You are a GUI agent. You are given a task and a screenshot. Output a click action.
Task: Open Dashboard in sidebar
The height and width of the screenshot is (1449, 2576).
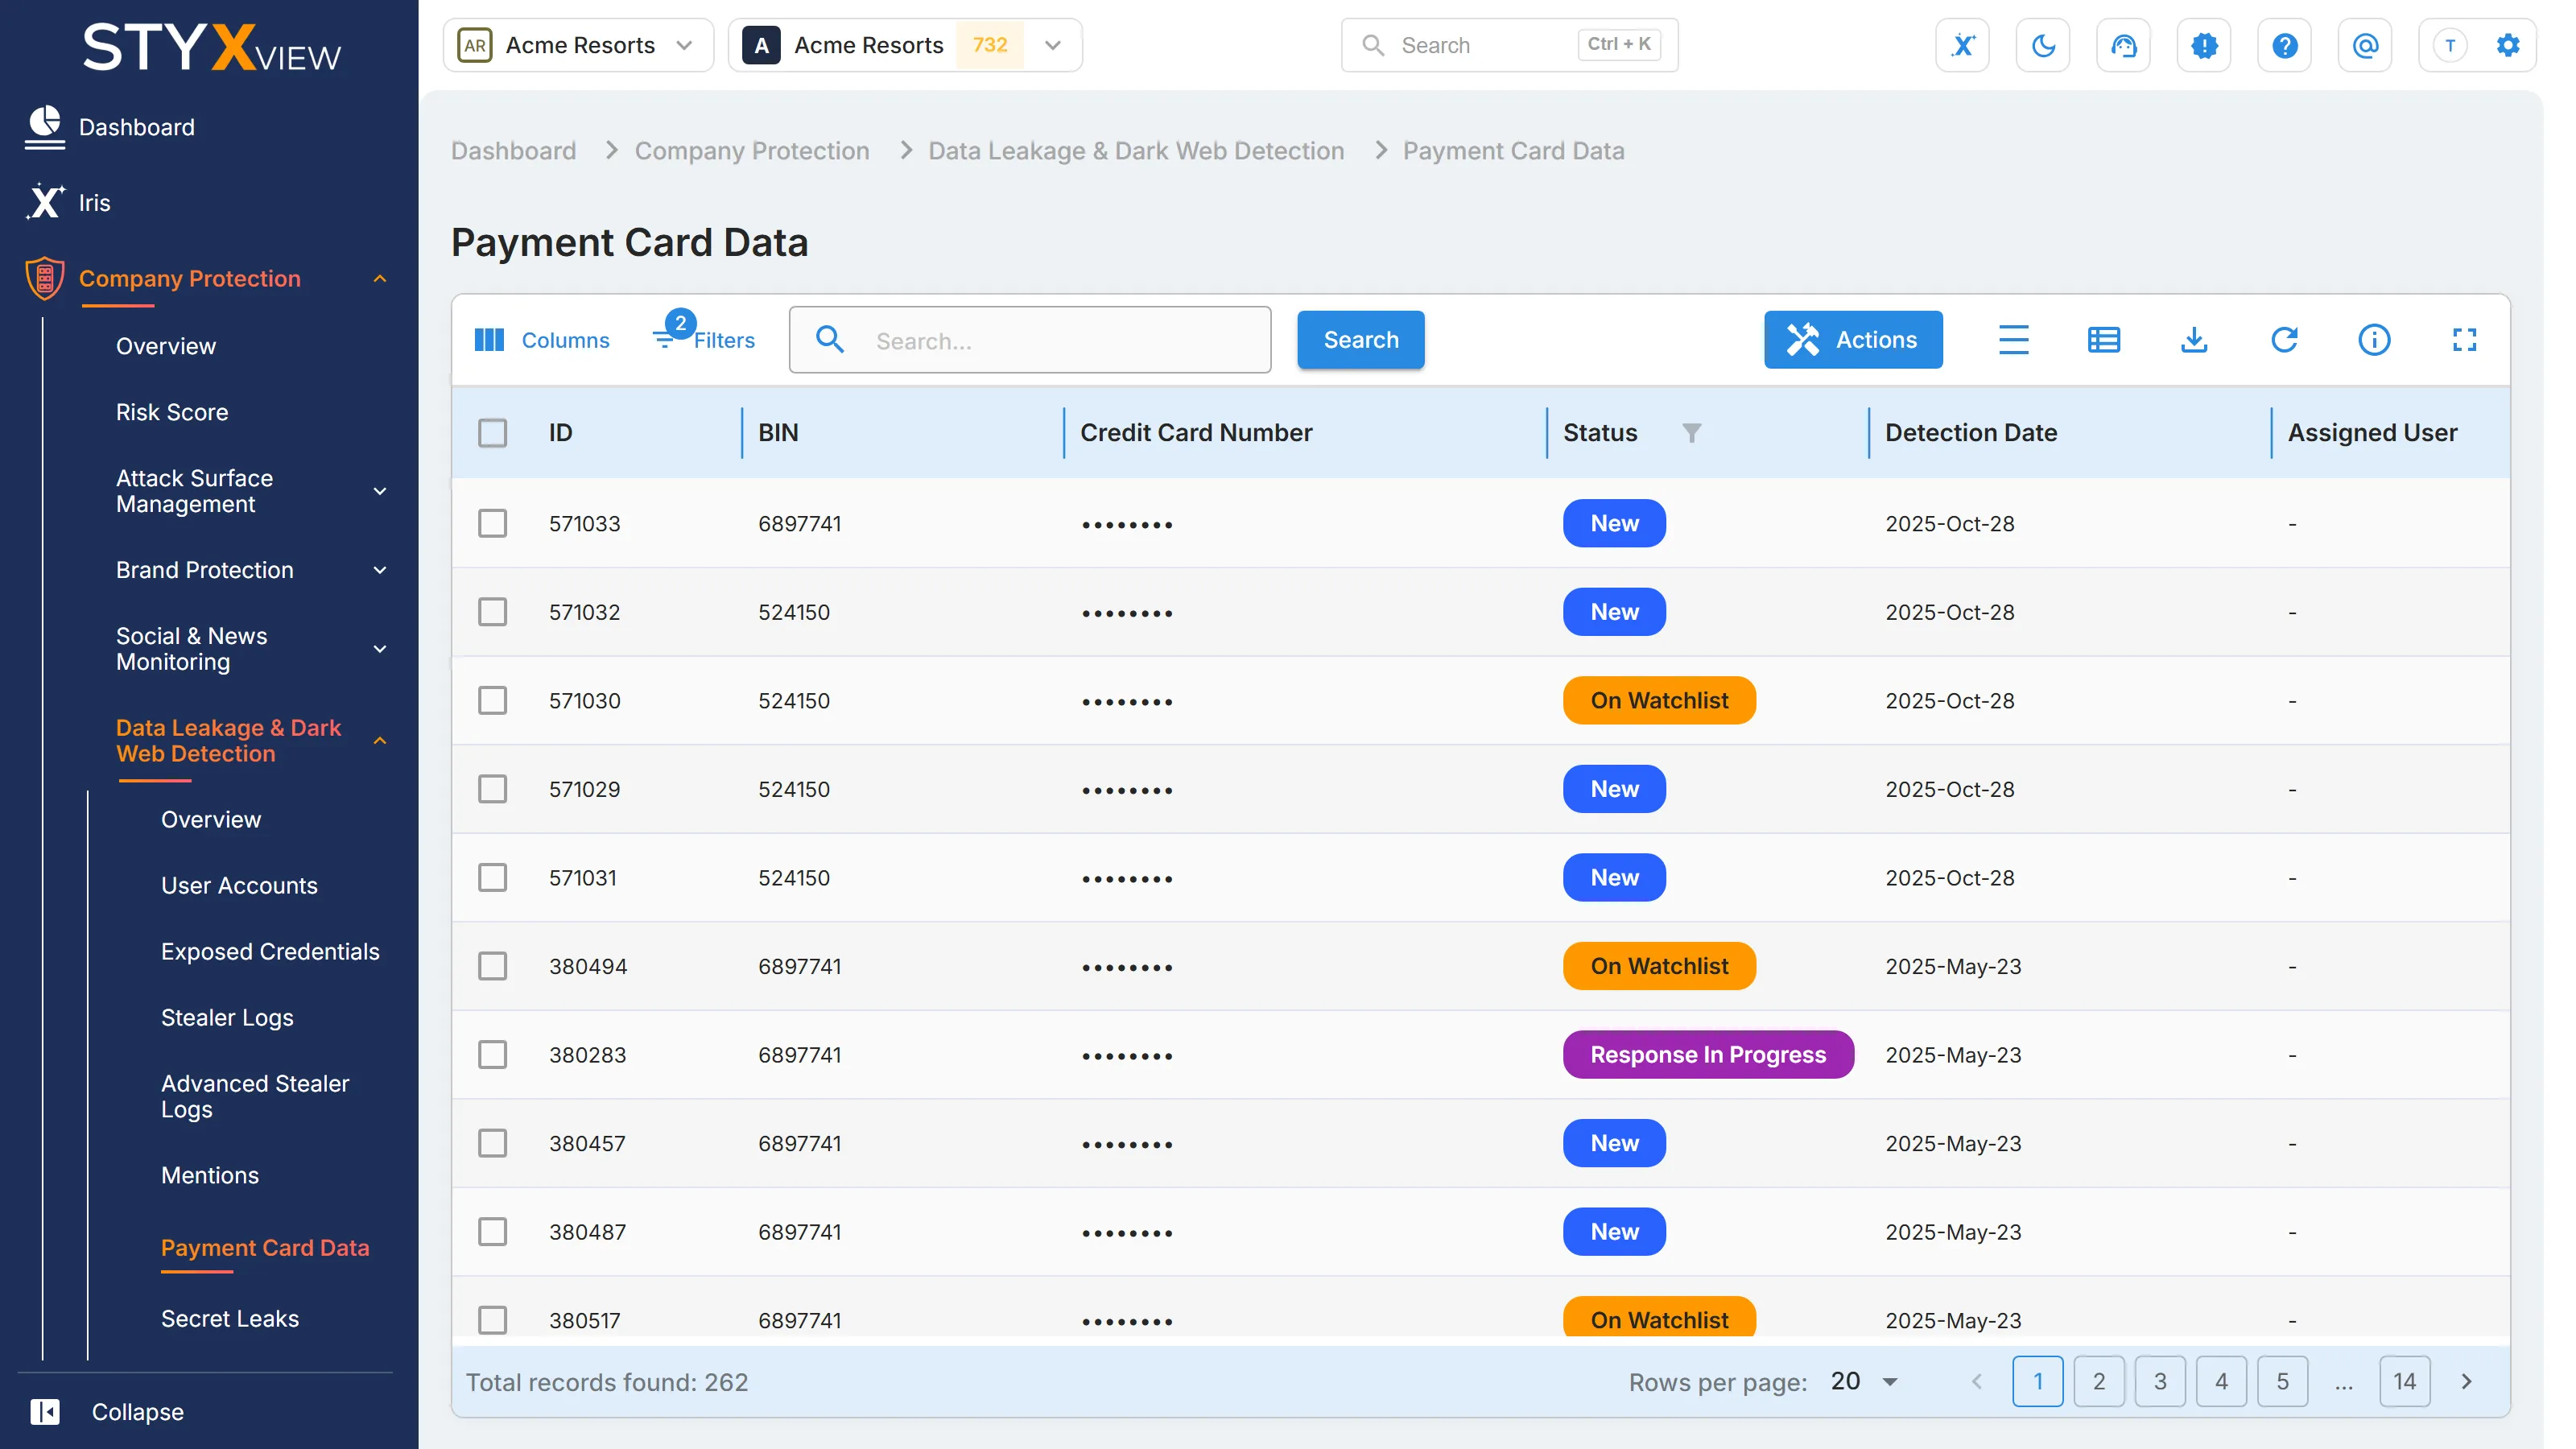click(137, 127)
